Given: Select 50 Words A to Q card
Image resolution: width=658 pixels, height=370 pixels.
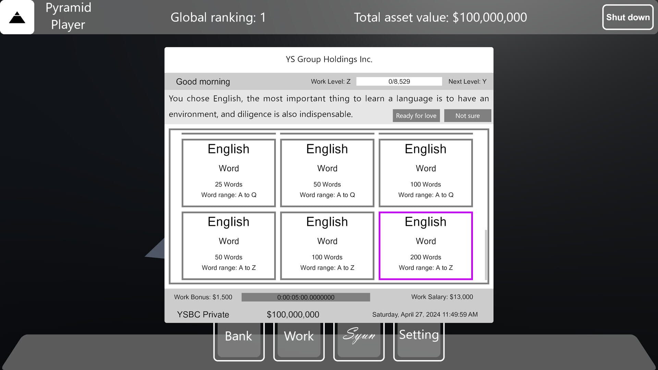Looking at the screenshot, I should (327, 173).
